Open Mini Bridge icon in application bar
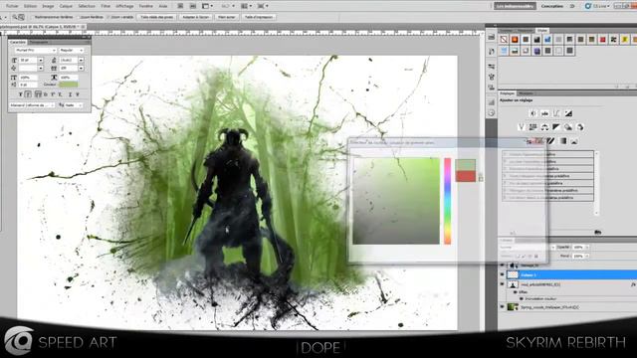Image resolution: width=637 pixels, height=358 pixels. [x=193, y=6]
